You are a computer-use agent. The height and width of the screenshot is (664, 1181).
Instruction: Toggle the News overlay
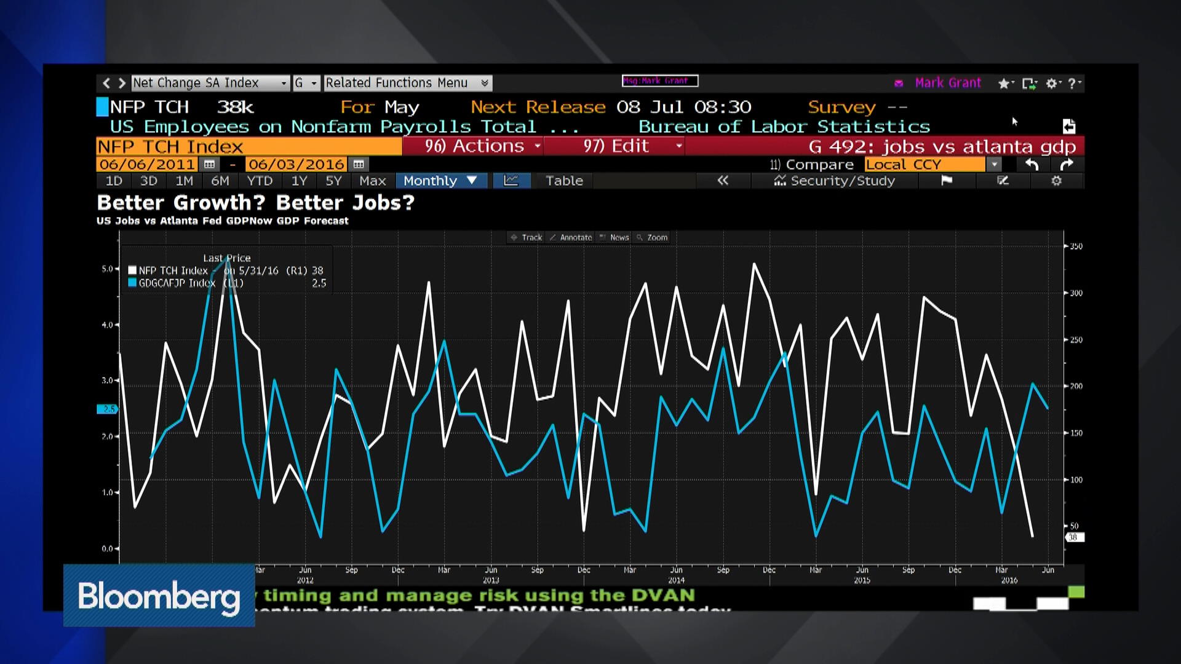[614, 237]
